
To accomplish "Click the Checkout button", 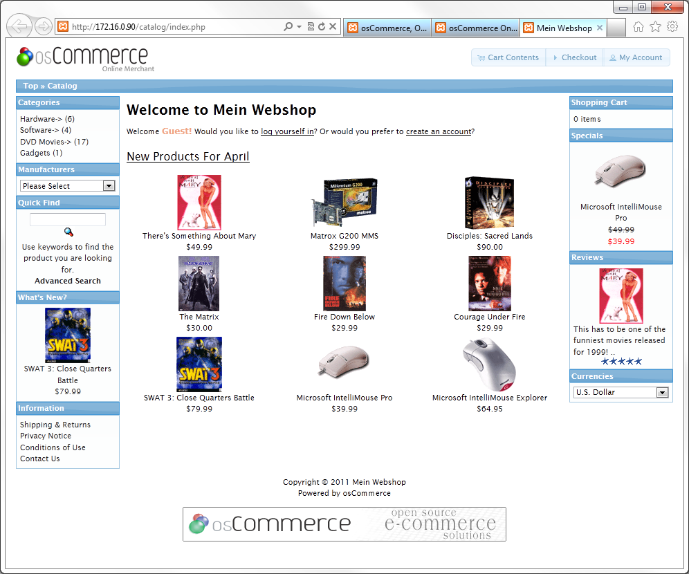I will click(x=574, y=57).
